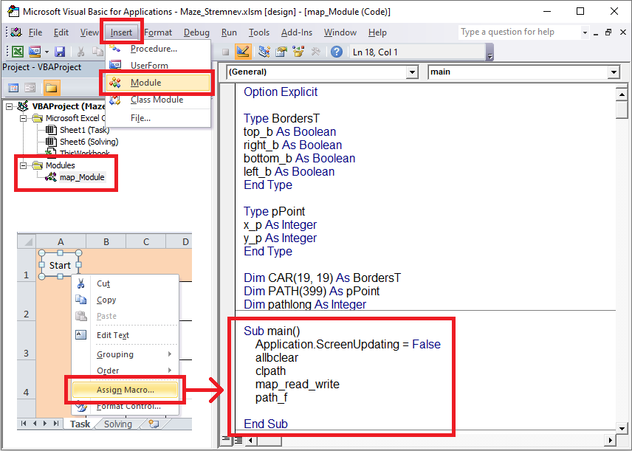Collapse the VBAProject tree node
Screen dimensions: 632x451
click(9, 107)
